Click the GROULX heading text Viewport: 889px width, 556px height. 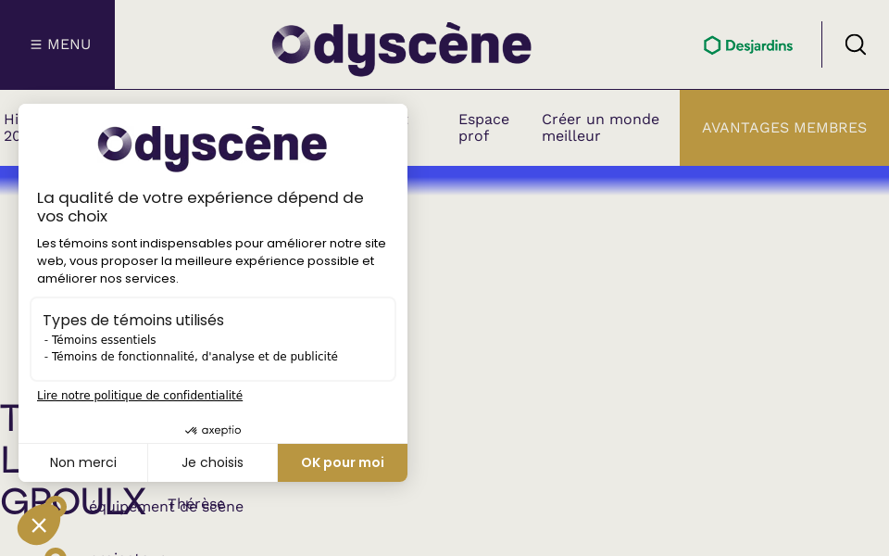(x=72, y=501)
